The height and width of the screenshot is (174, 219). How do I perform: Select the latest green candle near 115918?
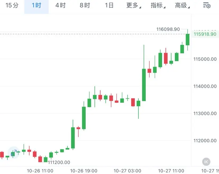pos(188,40)
